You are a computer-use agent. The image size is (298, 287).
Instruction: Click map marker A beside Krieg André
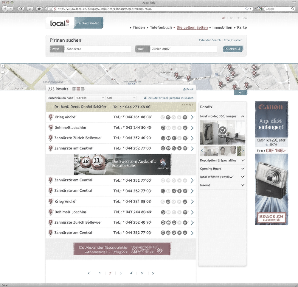[x=50, y=117]
